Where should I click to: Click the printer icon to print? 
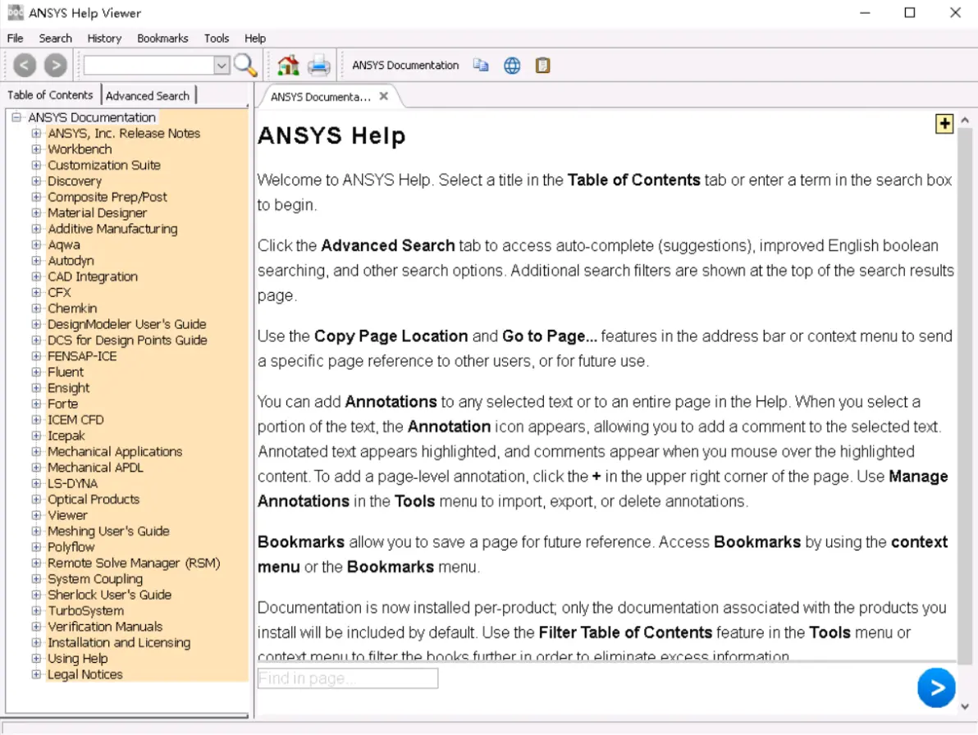[318, 65]
